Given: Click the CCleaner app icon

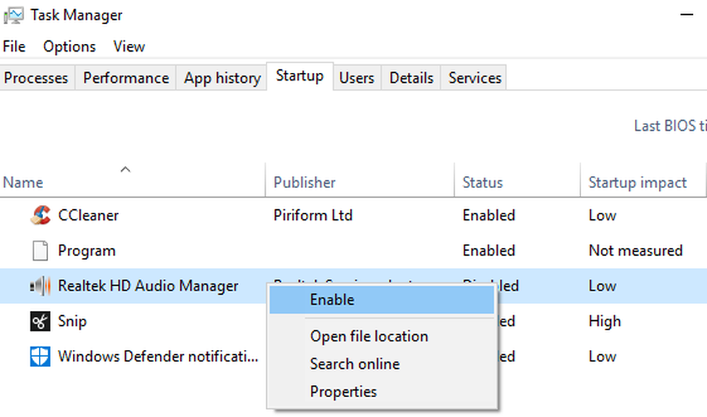Looking at the screenshot, I should click(40, 215).
